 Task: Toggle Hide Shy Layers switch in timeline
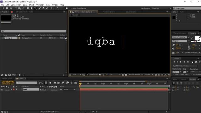55,83
